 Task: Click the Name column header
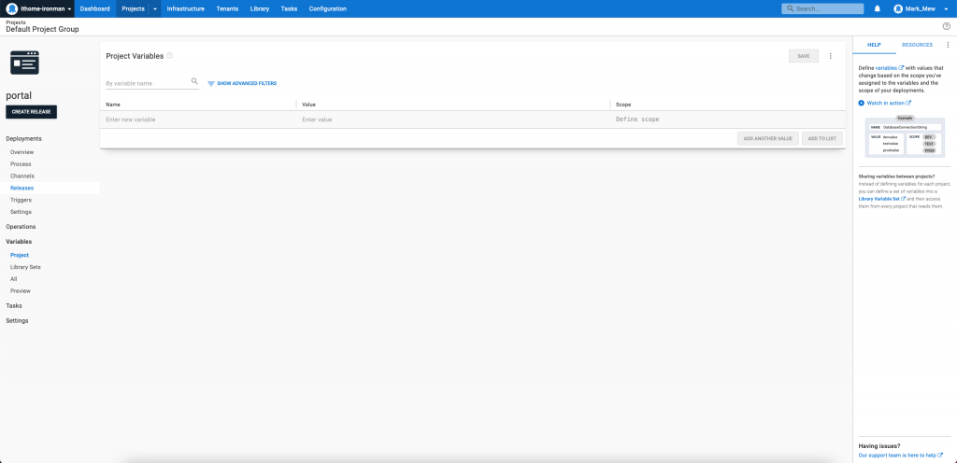(x=113, y=105)
